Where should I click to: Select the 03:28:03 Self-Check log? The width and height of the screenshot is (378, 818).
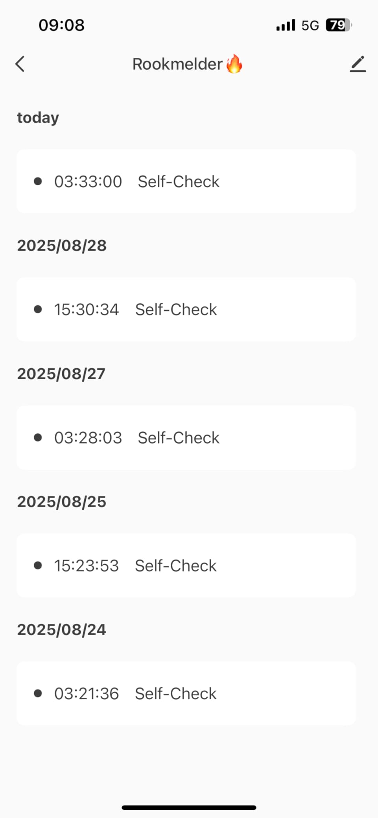(186, 438)
